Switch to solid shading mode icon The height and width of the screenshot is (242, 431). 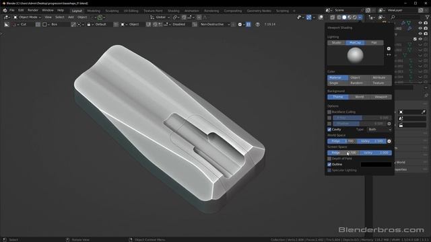tap(344, 17)
